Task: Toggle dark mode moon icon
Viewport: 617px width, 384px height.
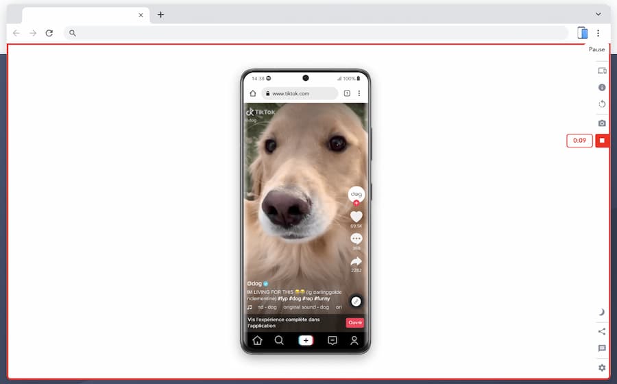Action: 602,312
